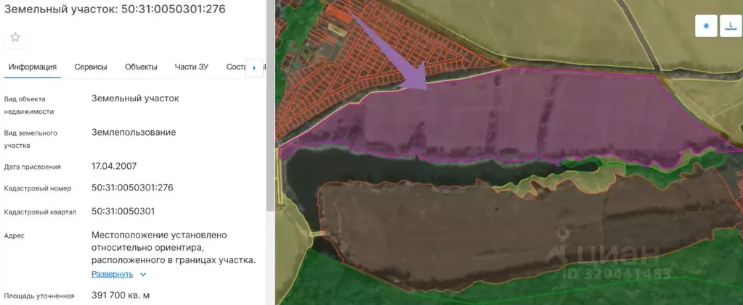Screen dimensions: 743x305
Task: Add parcel to favorites with star icon
Action: click(x=15, y=38)
